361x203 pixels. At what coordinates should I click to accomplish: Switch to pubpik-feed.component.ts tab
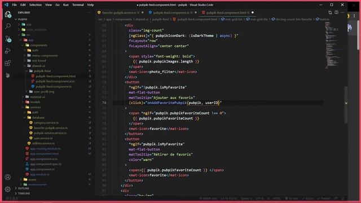[x=172, y=12]
